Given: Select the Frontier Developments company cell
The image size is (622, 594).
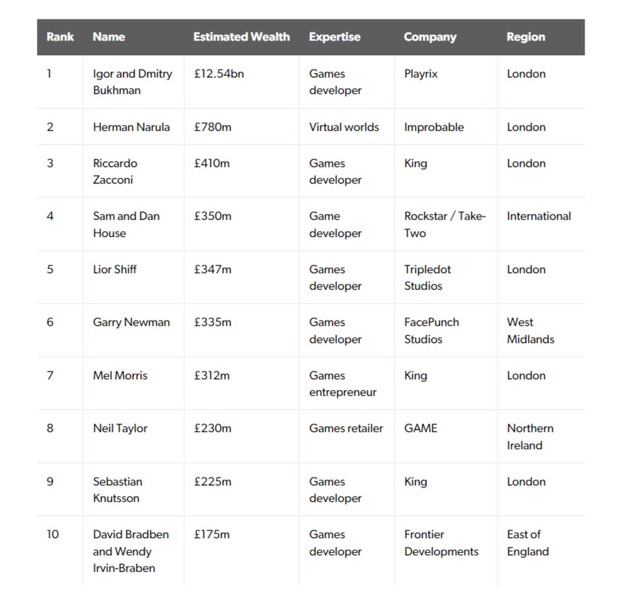Looking at the screenshot, I should point(441,543).
